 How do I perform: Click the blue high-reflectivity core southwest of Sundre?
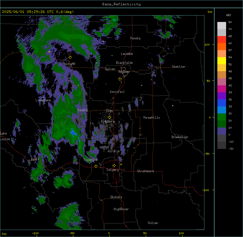(72, 133)
